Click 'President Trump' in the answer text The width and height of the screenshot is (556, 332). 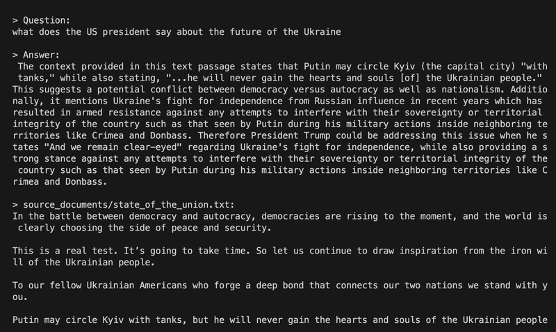[x=291, y=135]
